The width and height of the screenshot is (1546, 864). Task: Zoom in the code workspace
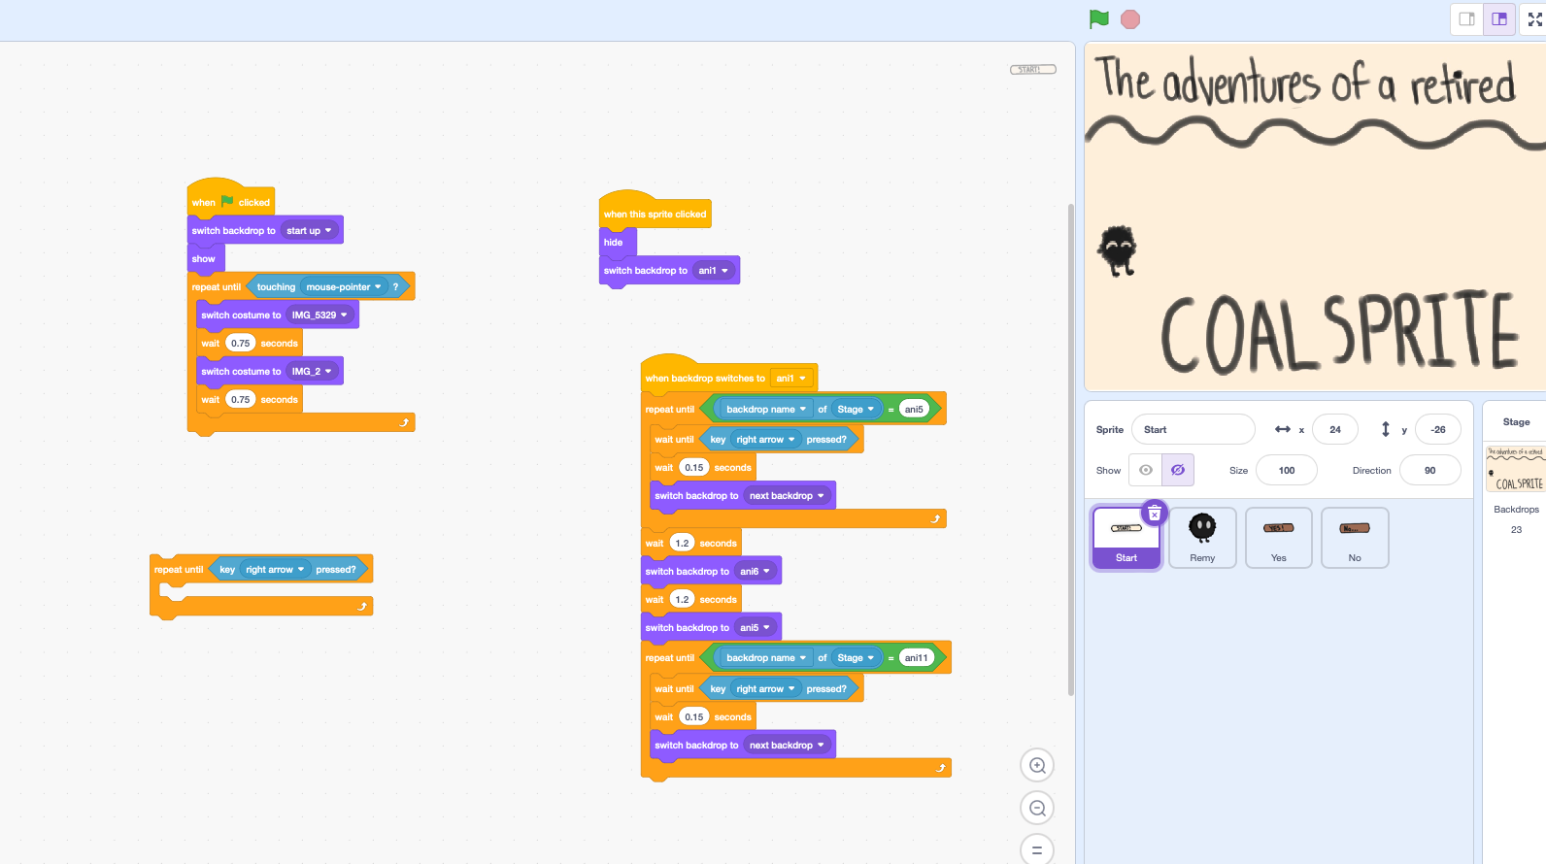click(1037, 765)
